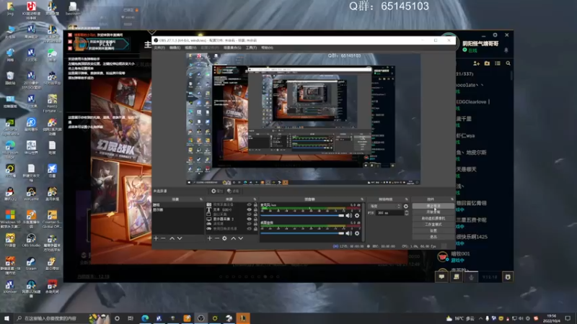Open the chat bubble icon in the League client
Viewport: 577px width, 324px height.
click(x=441, y=277)
